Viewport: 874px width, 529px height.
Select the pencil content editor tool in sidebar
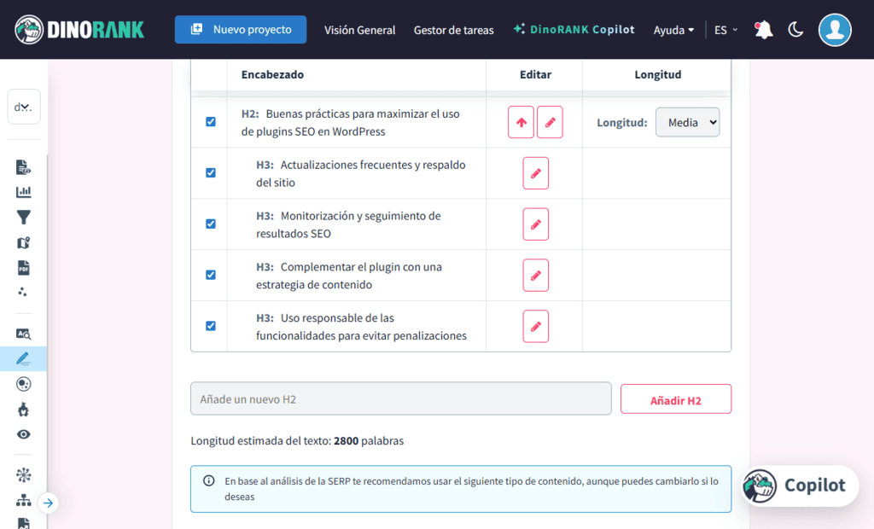pyautogui.click(x=23, y=358)
